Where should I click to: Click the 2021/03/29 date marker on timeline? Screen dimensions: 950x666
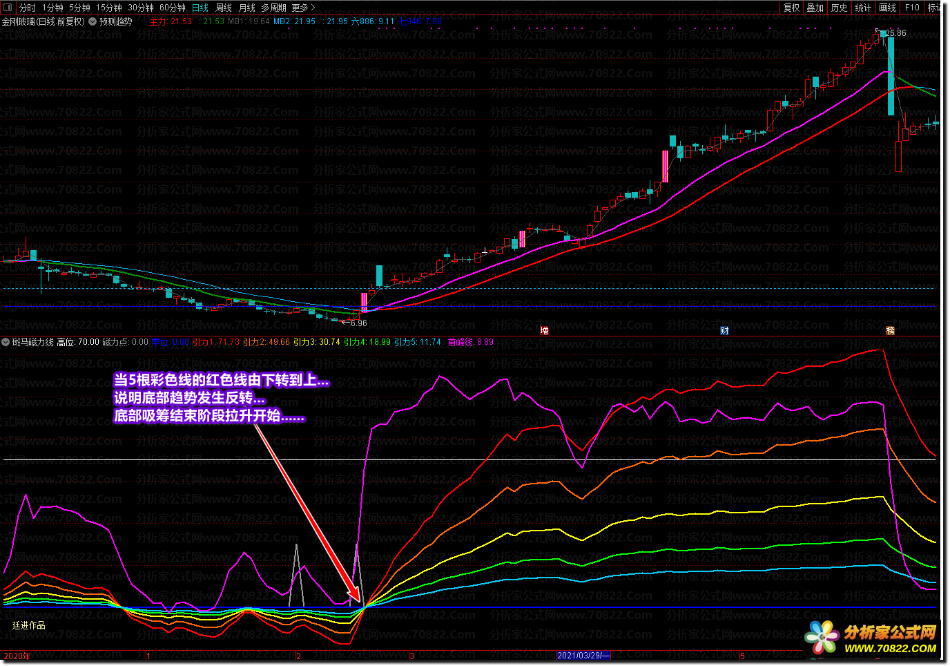583,656
